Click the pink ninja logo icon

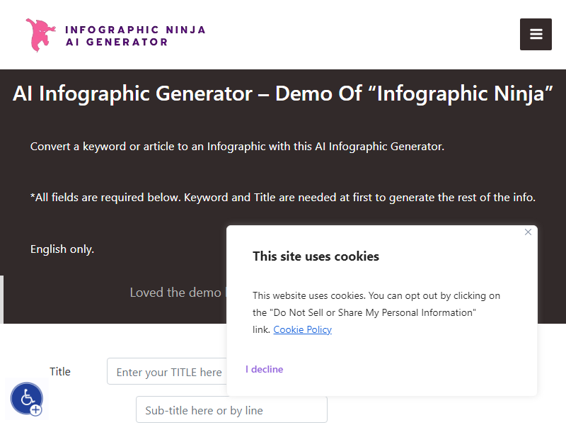(x=40, y=35)
